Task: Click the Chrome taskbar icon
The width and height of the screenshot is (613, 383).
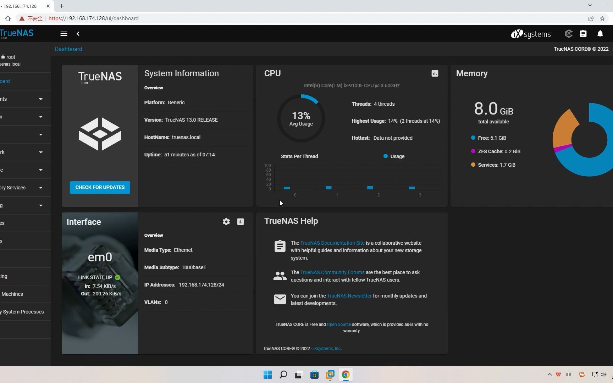Action: 346,374
